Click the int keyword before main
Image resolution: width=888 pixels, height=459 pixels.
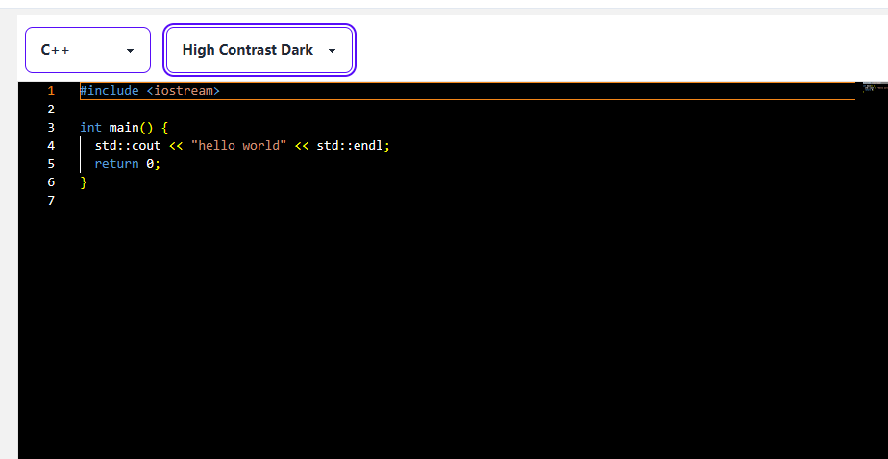tap(90, 128)
